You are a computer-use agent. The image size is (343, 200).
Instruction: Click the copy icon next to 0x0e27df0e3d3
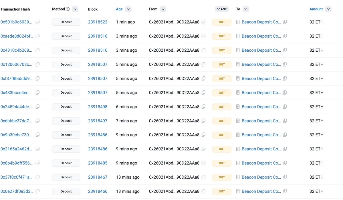(37, 191)
